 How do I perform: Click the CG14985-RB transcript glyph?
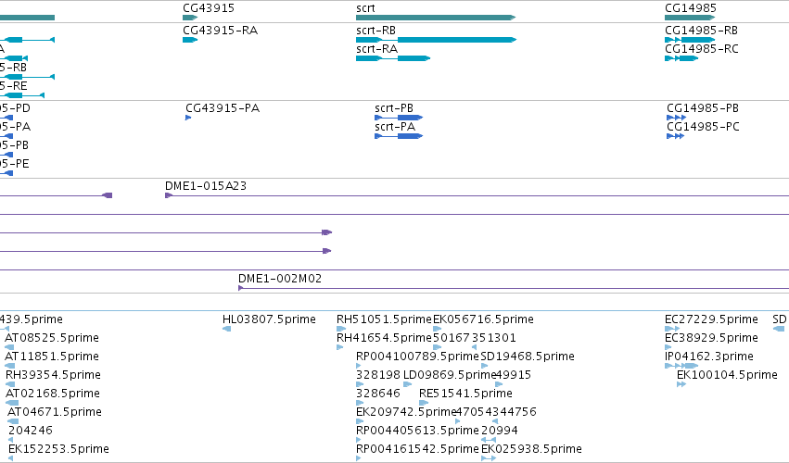[x=690, y=40]
